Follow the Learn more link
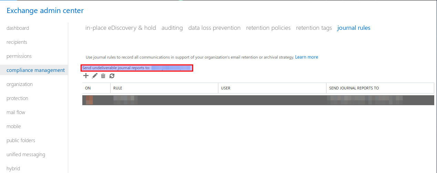Viewport: 437px width, 173px height. coord(306,57)
